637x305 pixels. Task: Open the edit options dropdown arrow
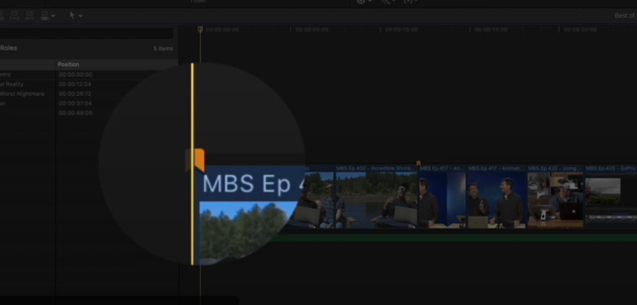tap(53, 16)
